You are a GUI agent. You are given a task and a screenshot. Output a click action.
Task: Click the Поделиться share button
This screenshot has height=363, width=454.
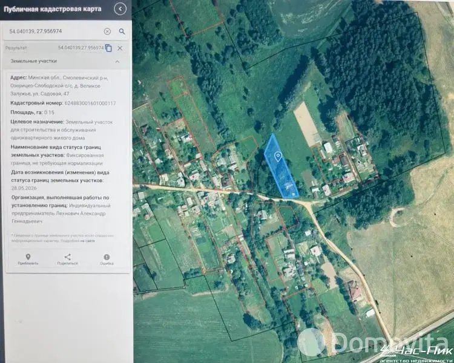tap(67, 260)
